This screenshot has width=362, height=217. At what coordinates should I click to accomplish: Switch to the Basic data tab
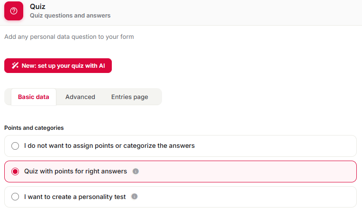point(34,97)
